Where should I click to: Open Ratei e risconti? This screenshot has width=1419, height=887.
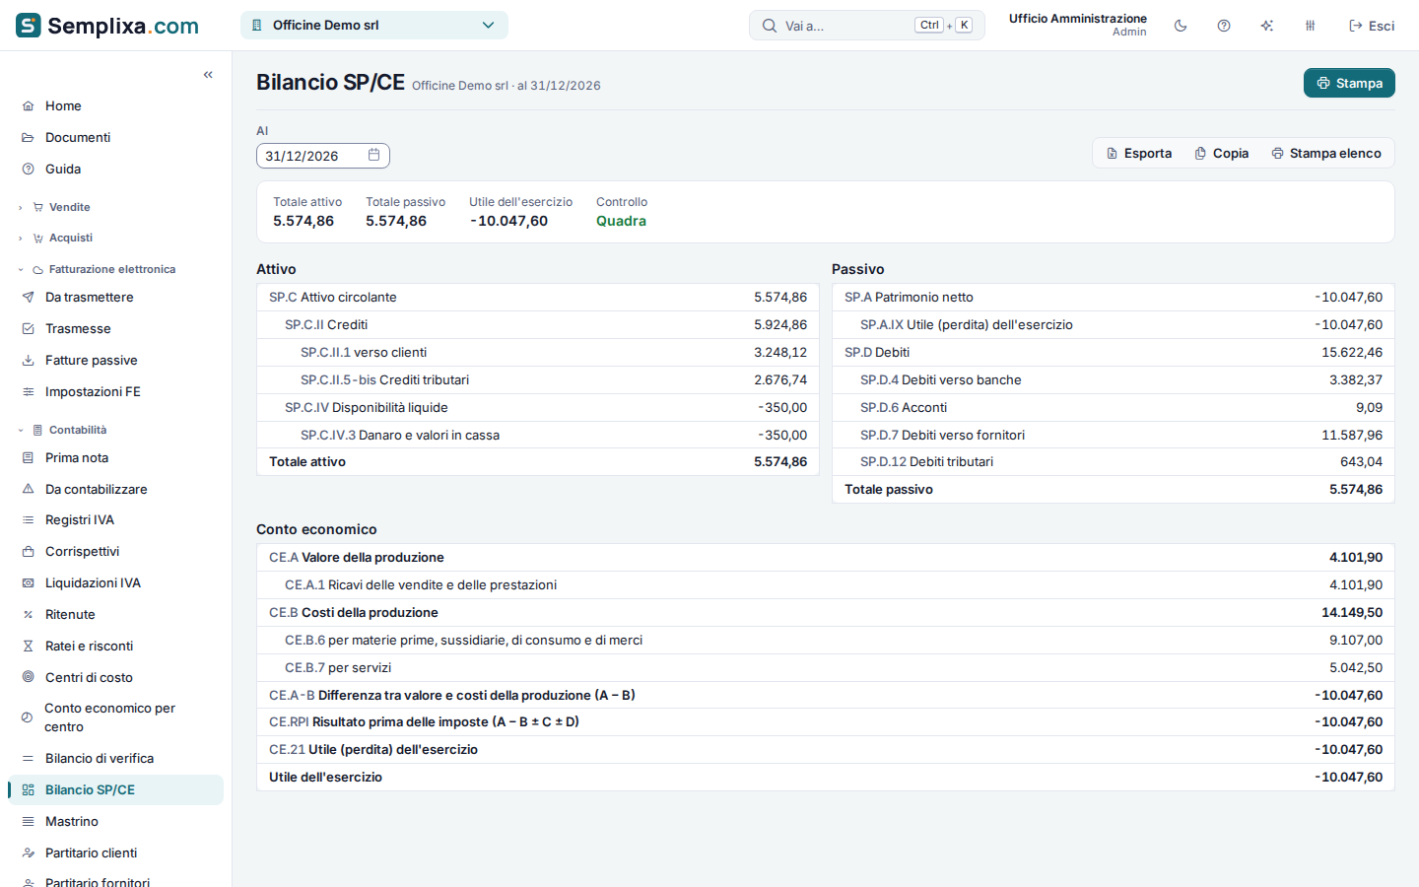click(x=115, y=646)
